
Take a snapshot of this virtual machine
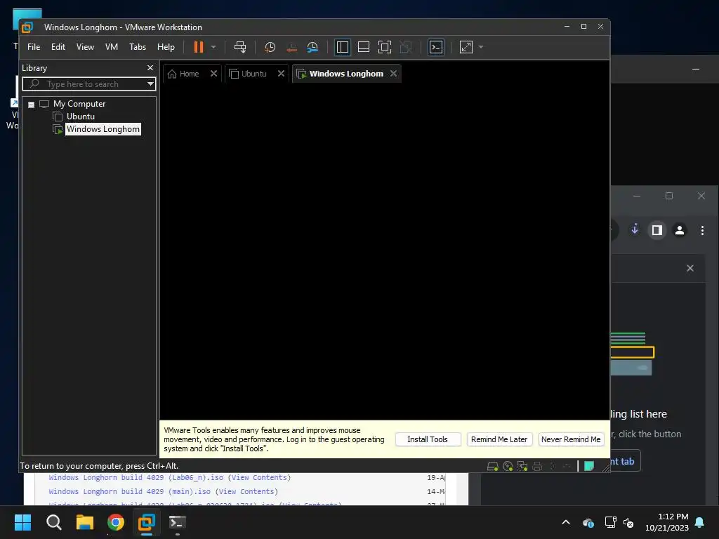[270, 47]
